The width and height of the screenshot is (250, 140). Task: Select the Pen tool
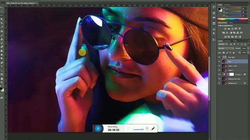pos(2,63)
